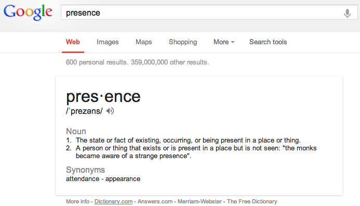Click the synonym "attendance"
Image resolution: width=360 pixels, height=206 pixels.
[x=83, y=178]
